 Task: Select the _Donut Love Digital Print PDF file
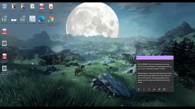tap(5, 58)
